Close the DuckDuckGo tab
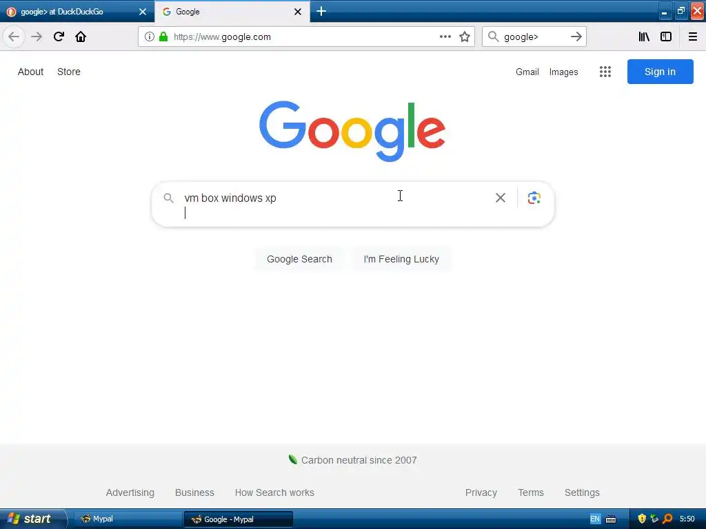This screenshot has height=529, width=706. pos(143,12)
